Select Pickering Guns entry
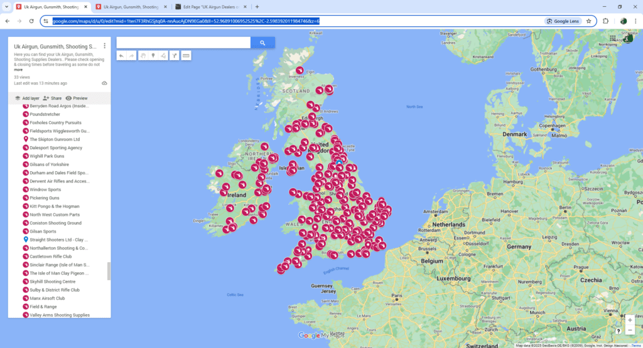Viewport: 643px width, 348px height. tap(45, 198)
